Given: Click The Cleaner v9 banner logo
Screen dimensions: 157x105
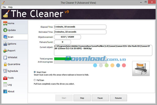Looking at the screenshot, I should pyautogui.click(x=36, y=14).
